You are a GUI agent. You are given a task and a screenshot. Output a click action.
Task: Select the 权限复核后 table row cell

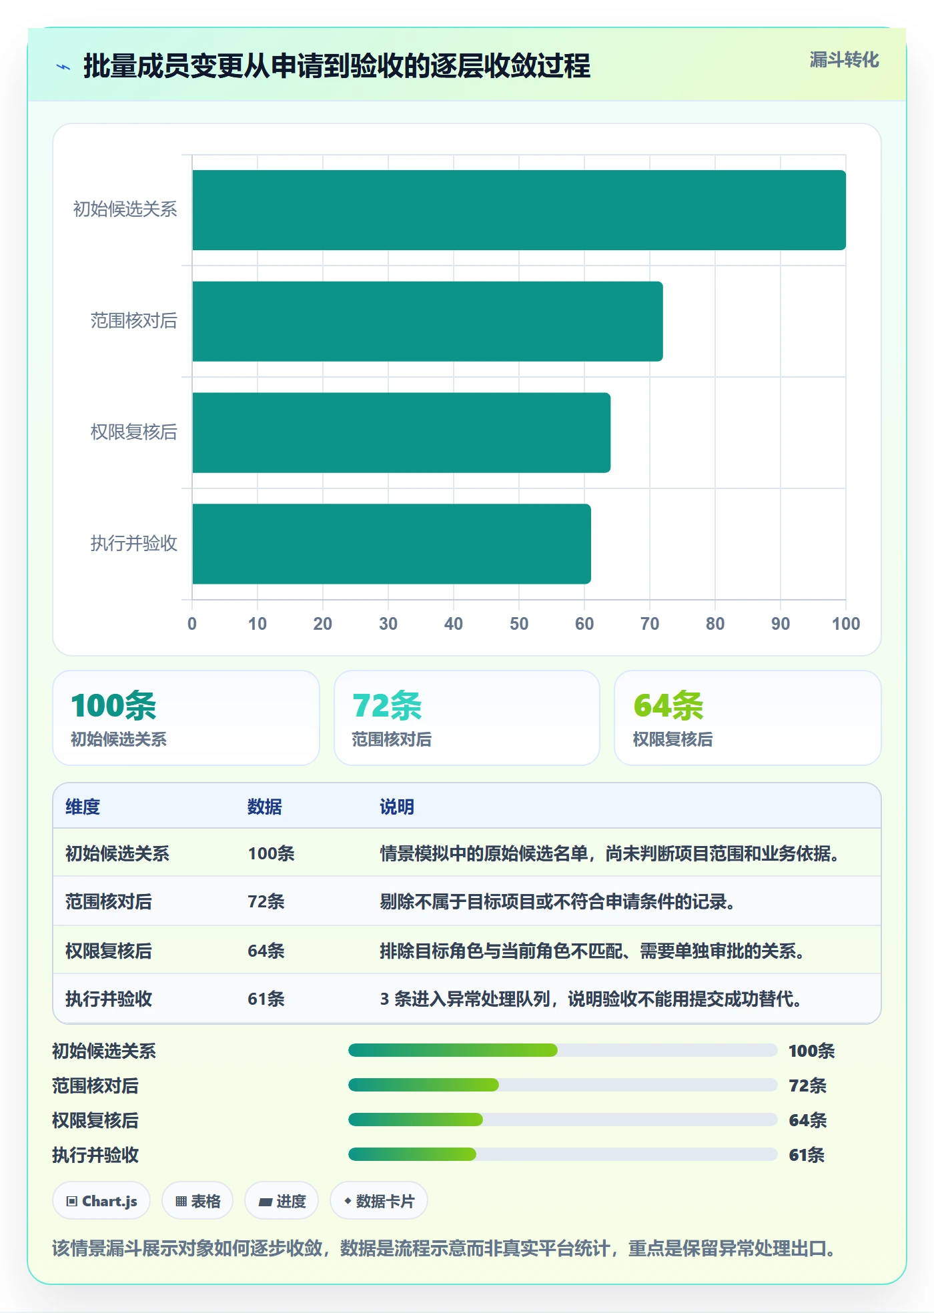tap(109, 950)
